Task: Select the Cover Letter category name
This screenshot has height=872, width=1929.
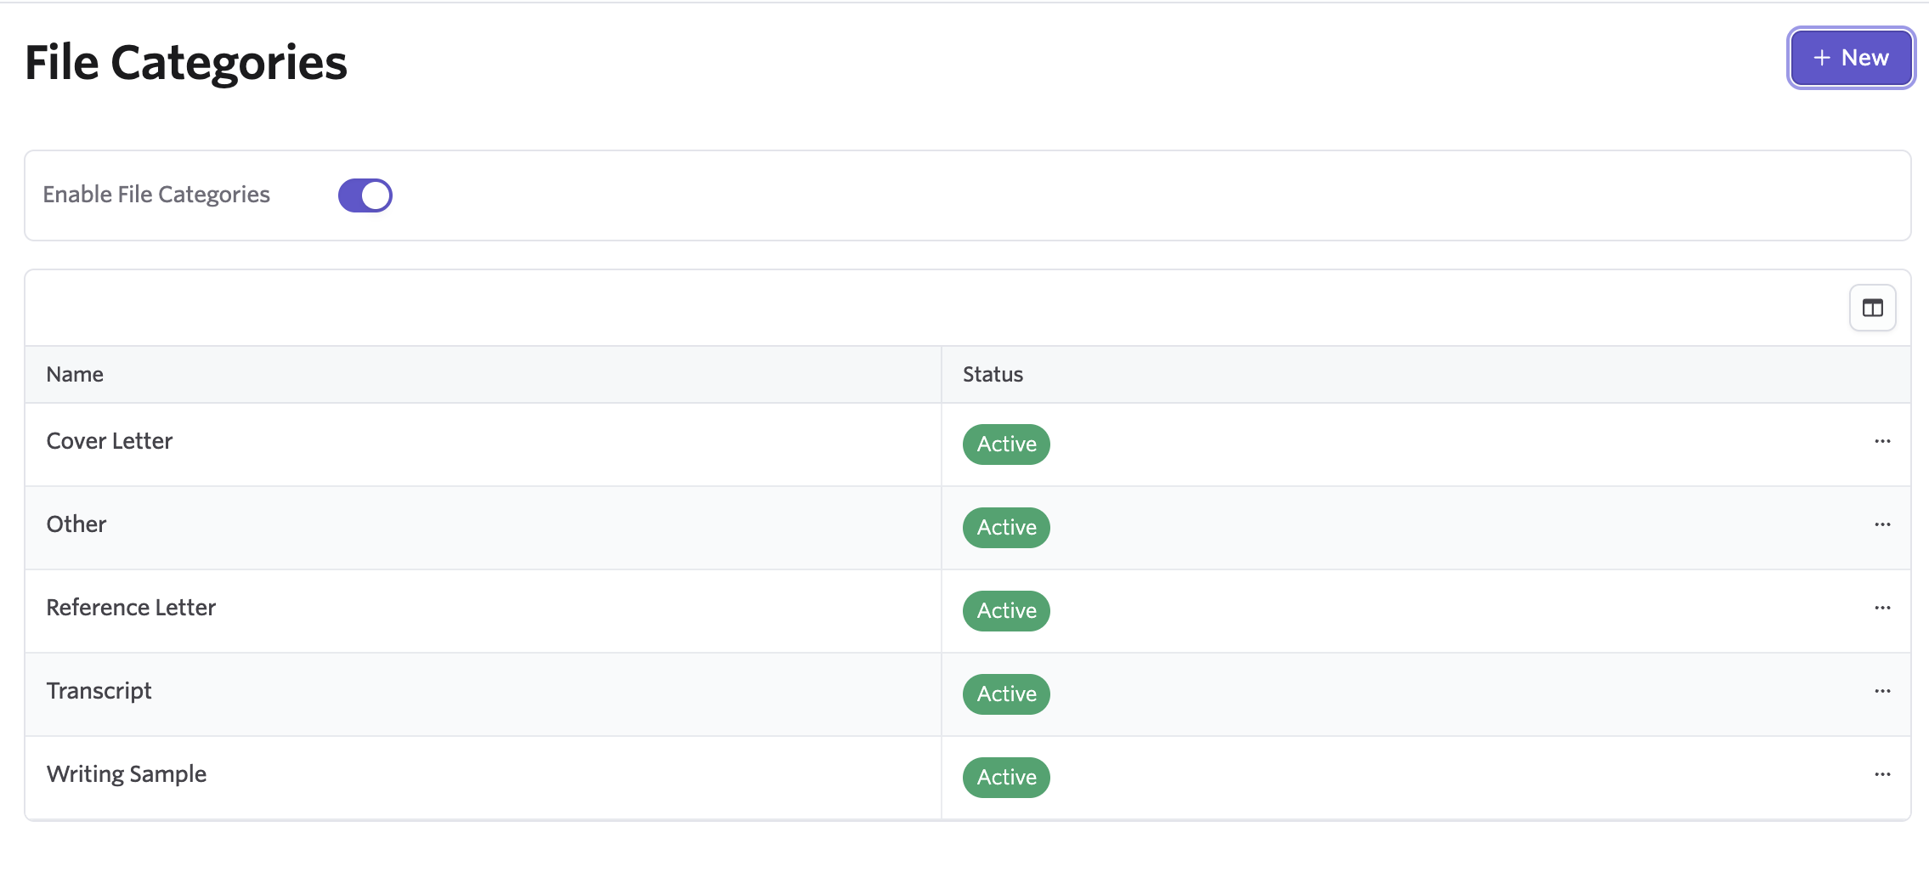Action: (110, 441)
